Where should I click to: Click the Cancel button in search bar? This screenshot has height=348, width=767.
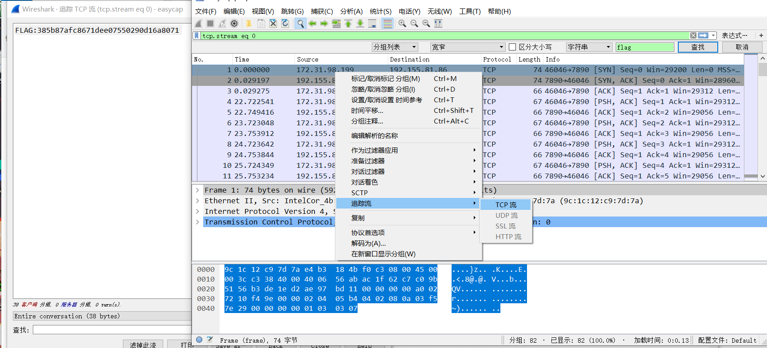point(742,47)
